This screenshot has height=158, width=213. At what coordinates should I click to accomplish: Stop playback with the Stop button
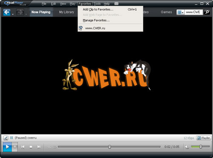[31, 147]
